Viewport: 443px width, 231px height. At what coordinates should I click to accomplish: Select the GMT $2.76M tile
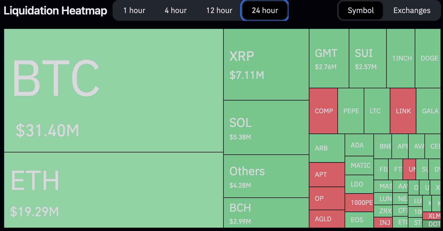point(329,59)
